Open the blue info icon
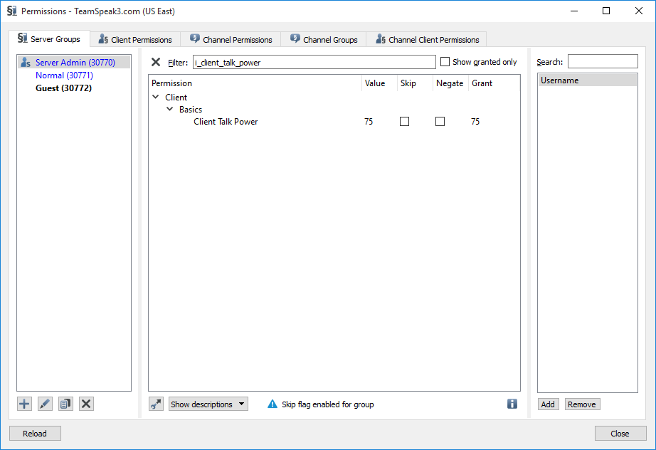The height and width of the screenshot is (450, 656). (x=512, y=404)
